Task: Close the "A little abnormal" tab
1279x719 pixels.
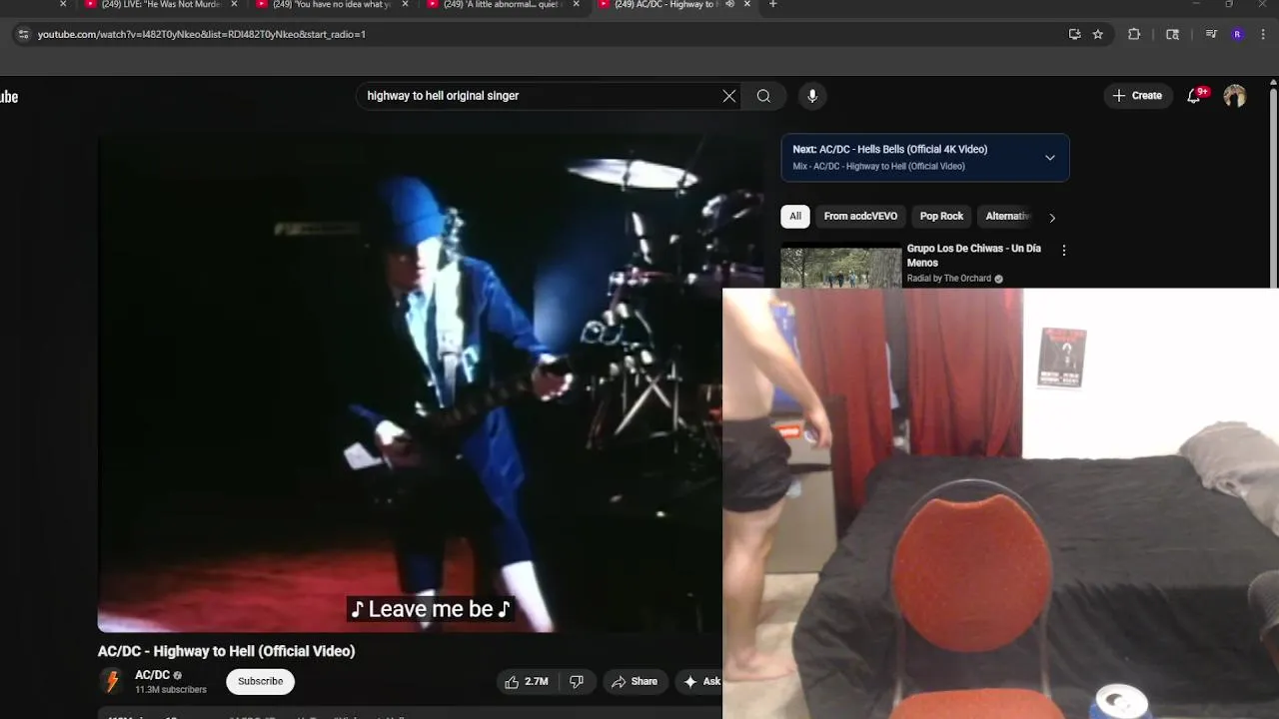Action: pos(576,5)
